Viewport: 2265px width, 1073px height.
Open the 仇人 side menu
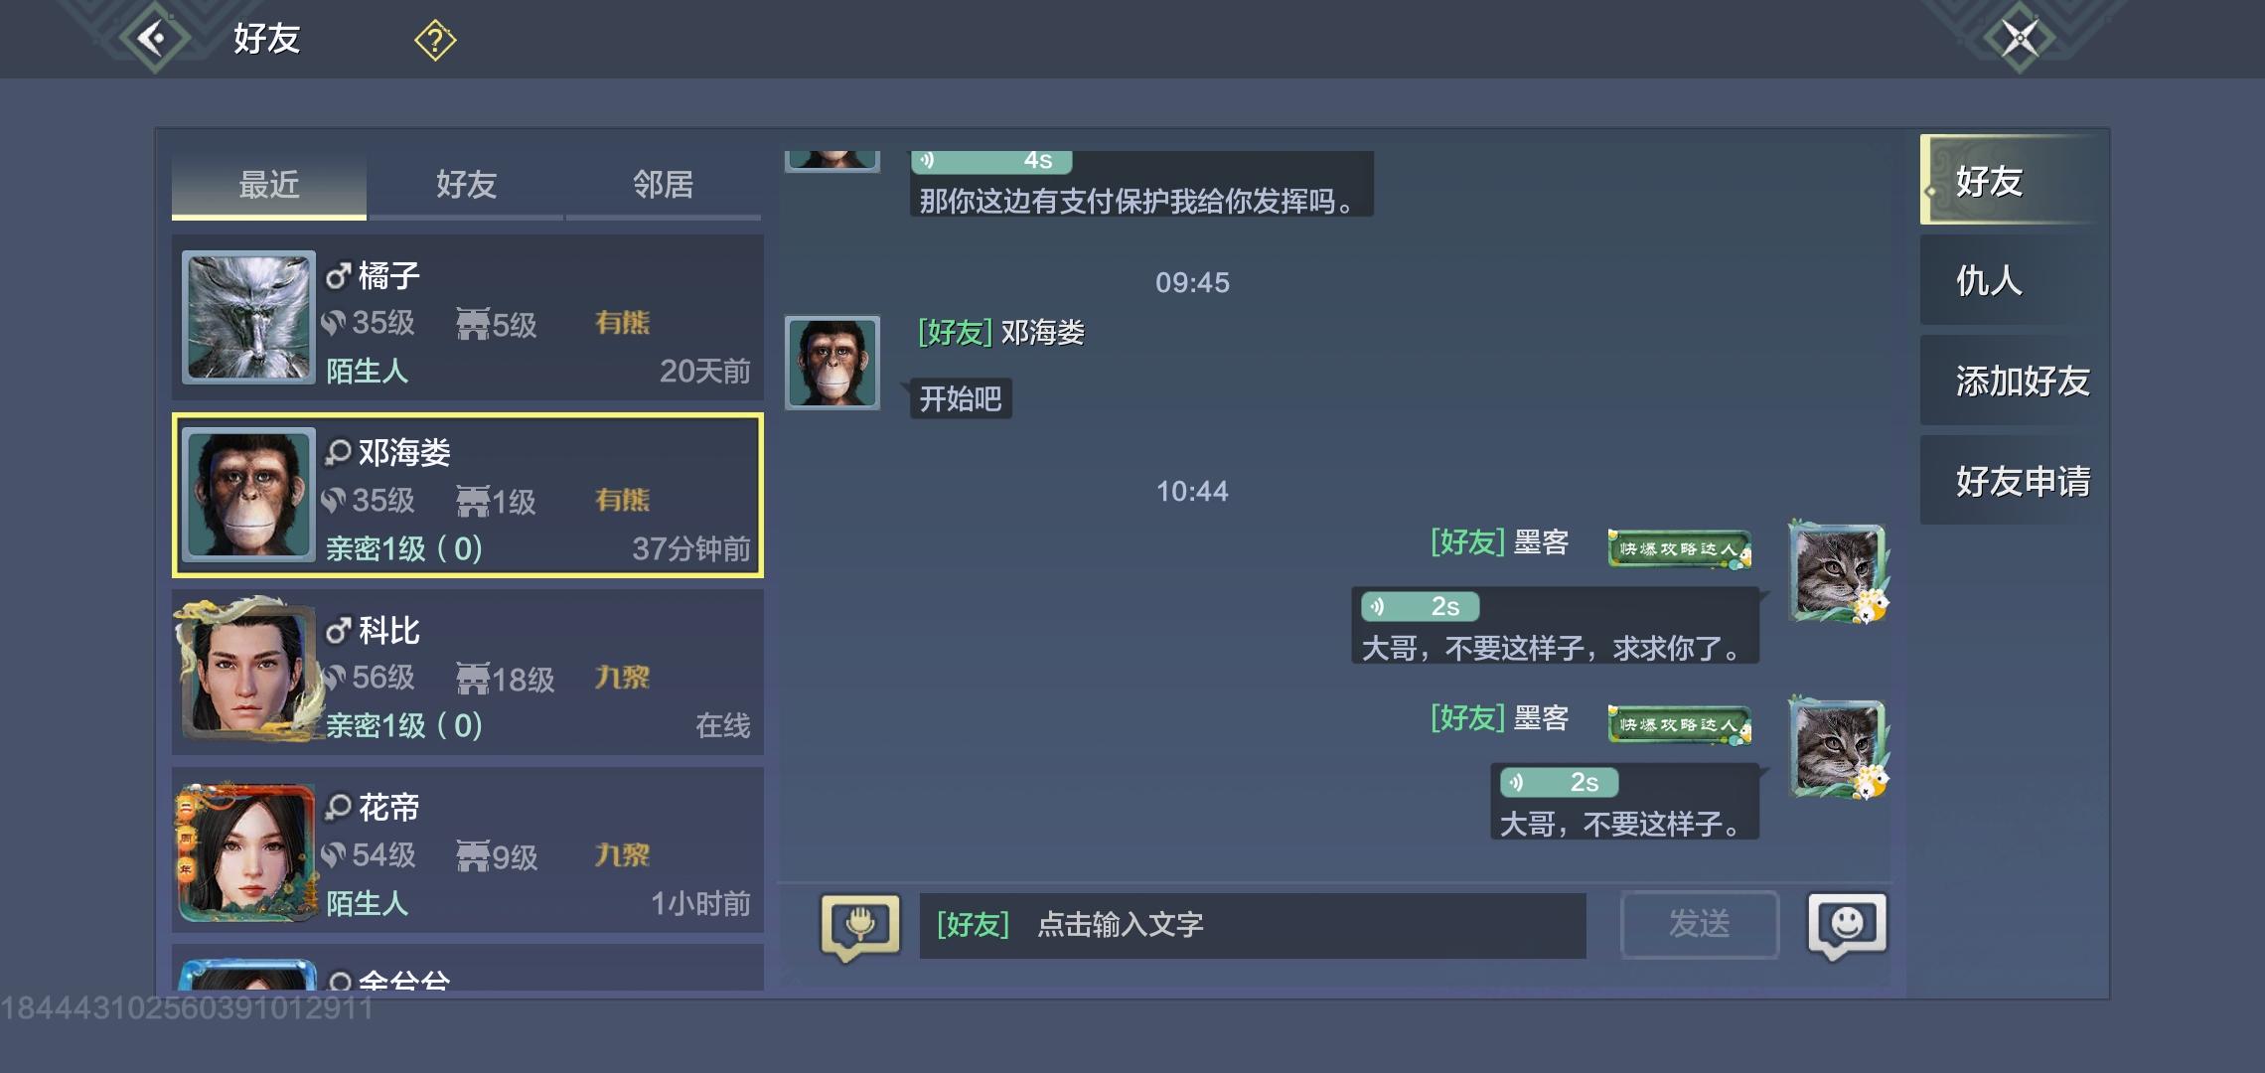pyautogui.click(x=2013, y=280)
